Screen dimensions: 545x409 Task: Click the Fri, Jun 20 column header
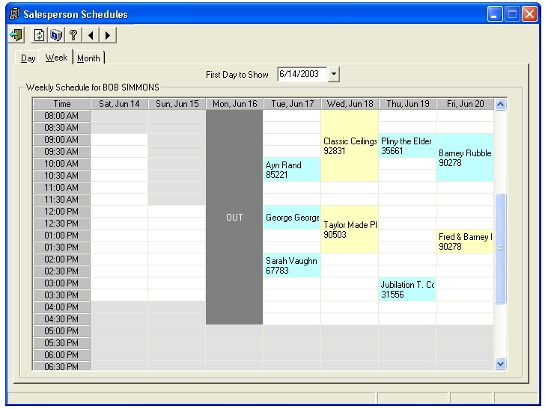click(x=466, y=104)
